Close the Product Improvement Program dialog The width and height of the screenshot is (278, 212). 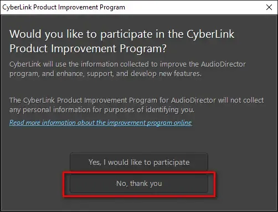click(269, 7)
